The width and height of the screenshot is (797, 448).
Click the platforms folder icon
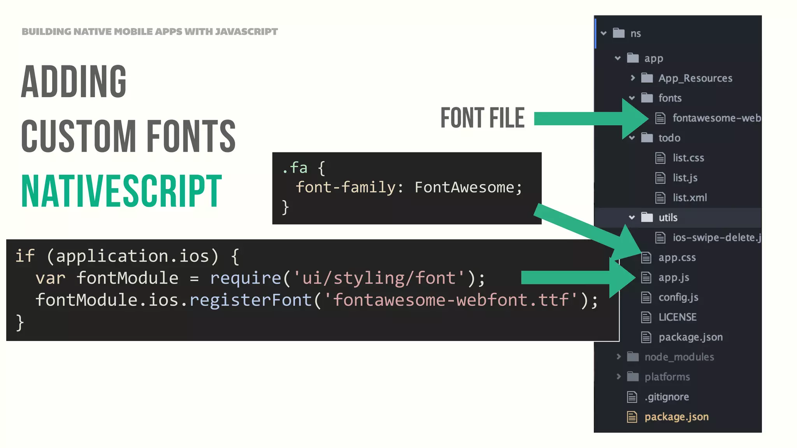point(633,376)
